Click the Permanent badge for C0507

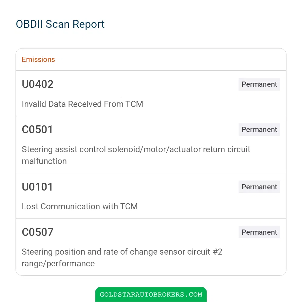pyautogui.click(x=259, y=232)
